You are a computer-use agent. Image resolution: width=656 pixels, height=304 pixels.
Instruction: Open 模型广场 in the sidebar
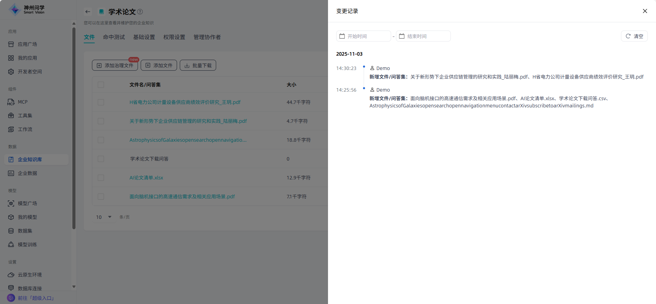27,203
